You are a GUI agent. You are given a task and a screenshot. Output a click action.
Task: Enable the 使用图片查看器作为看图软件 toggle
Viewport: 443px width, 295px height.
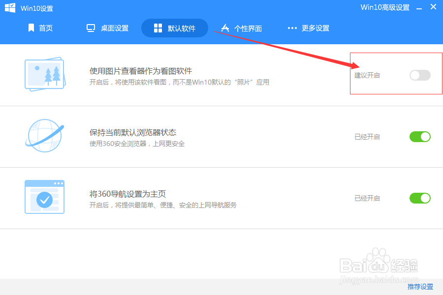pos(419,75)
